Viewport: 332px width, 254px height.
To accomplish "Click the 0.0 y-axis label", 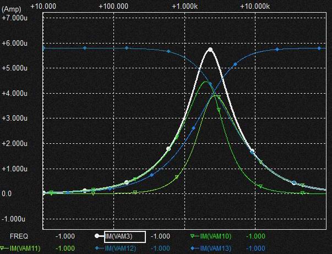I will click(7, 193).
